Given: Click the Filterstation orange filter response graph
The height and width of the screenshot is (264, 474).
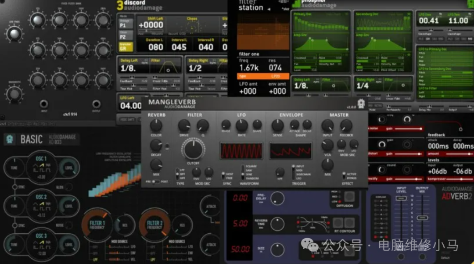Looking at the screenshot, I should coord(262,32).
